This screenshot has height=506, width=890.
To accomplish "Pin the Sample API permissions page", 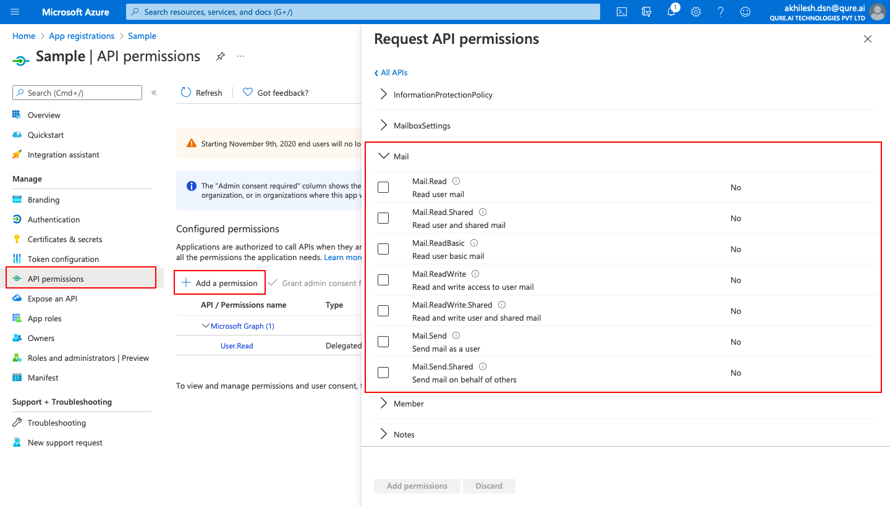I will [221, 56].
